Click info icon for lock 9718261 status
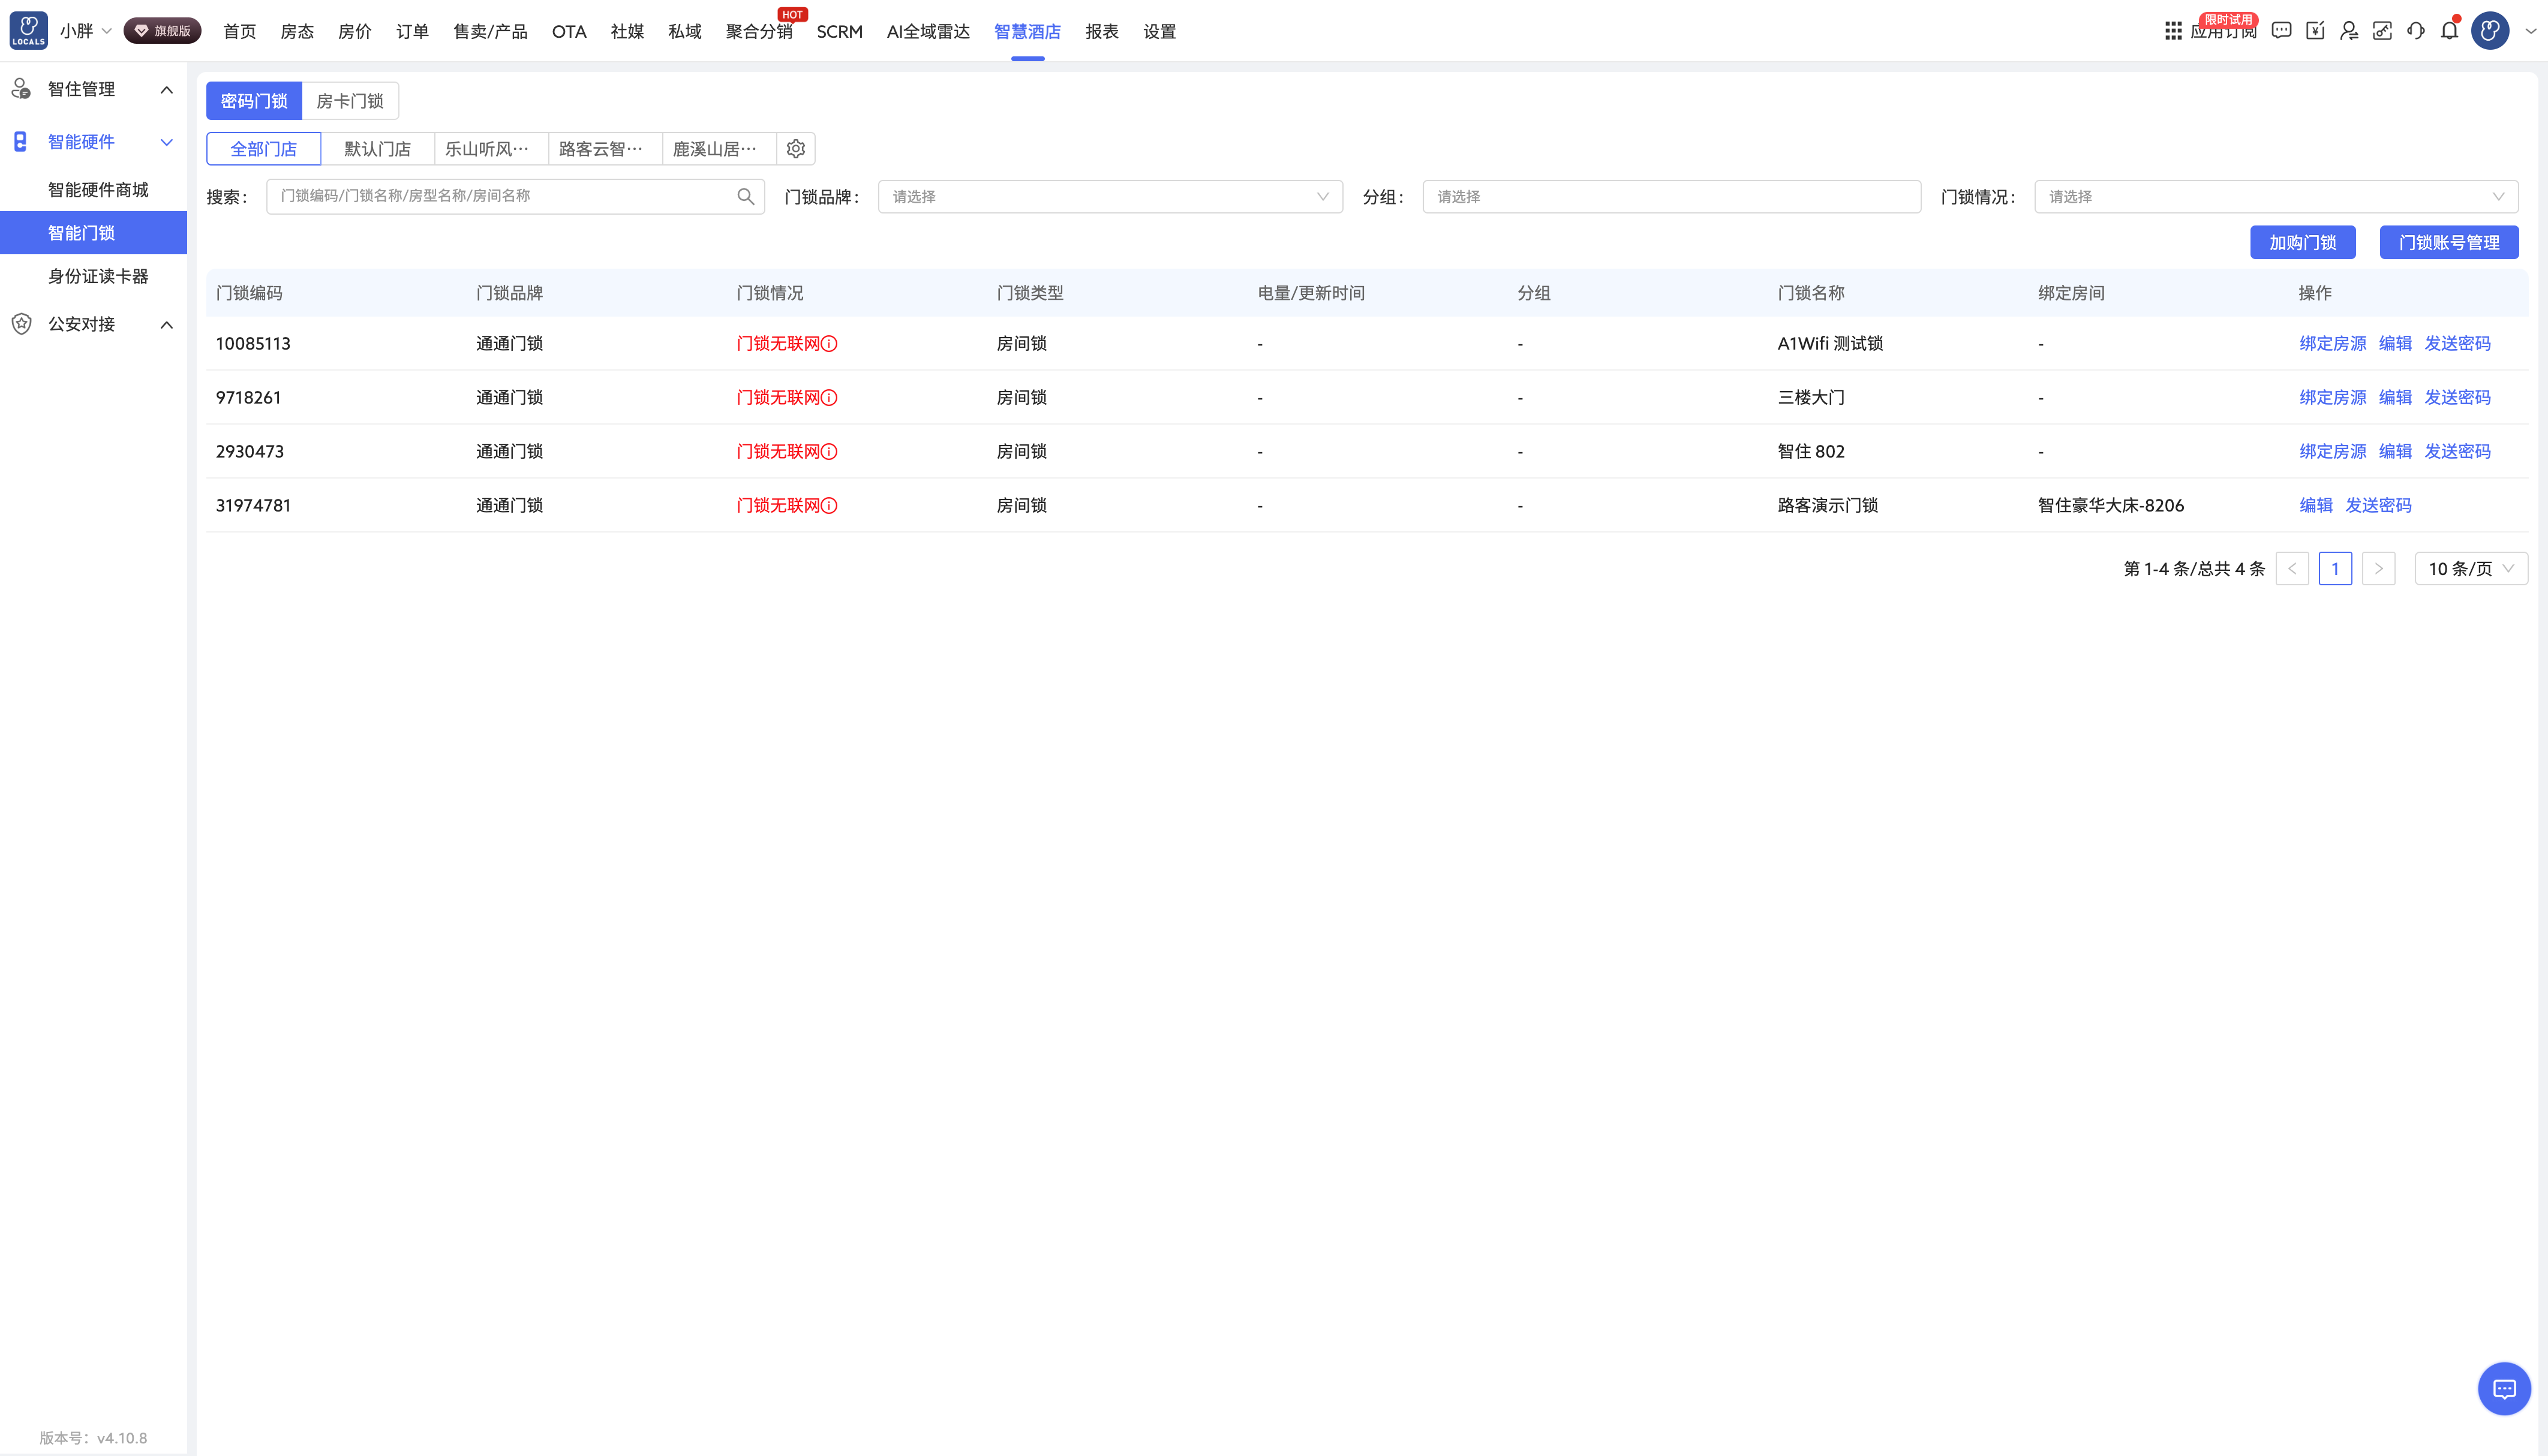 click(x=829, y=398)
